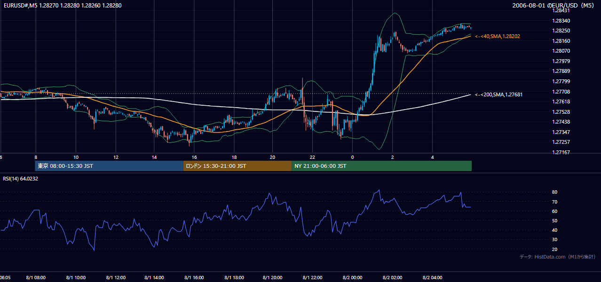601x282 pixels.
Task: Click the 8/1 12:00 date axis label
Action: point(115,278)
